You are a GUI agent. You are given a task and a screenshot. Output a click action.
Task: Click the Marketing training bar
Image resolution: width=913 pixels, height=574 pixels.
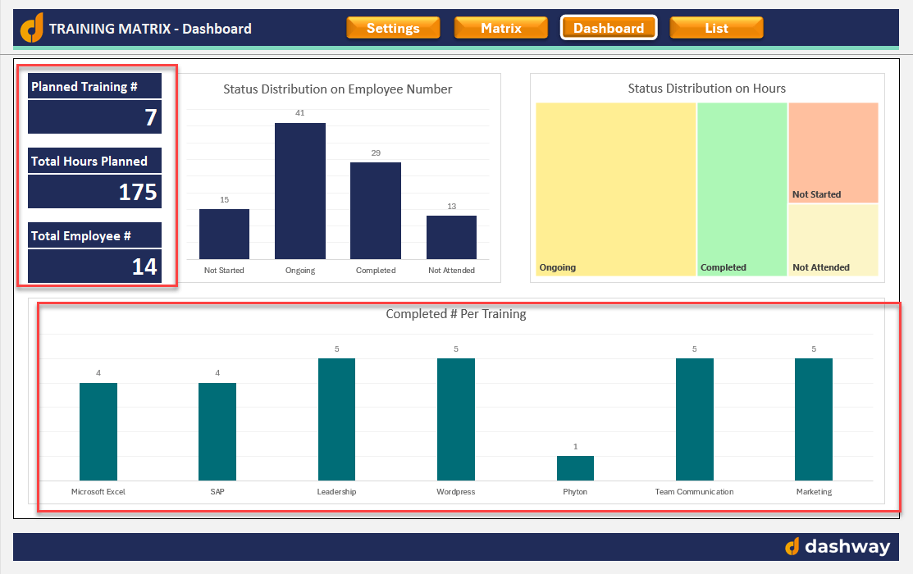tap(814, 419)
